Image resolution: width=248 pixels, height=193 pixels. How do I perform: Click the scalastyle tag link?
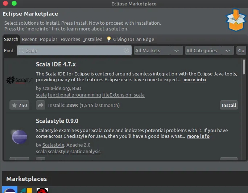click(x=58, y=151)
